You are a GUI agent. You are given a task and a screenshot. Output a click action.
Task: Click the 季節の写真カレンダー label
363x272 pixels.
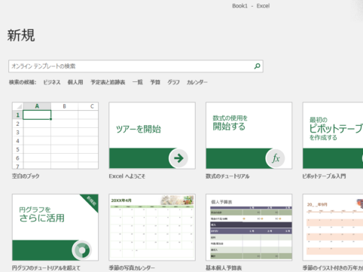point(132,268)
